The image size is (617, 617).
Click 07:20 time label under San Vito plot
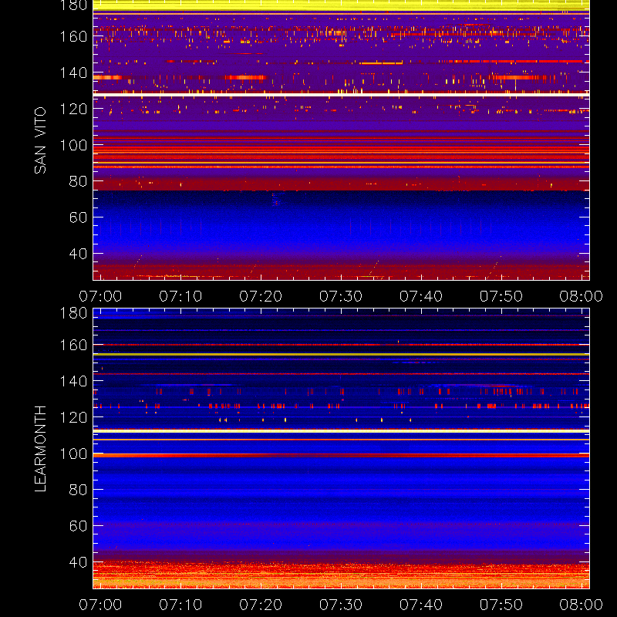coord(261,296)
